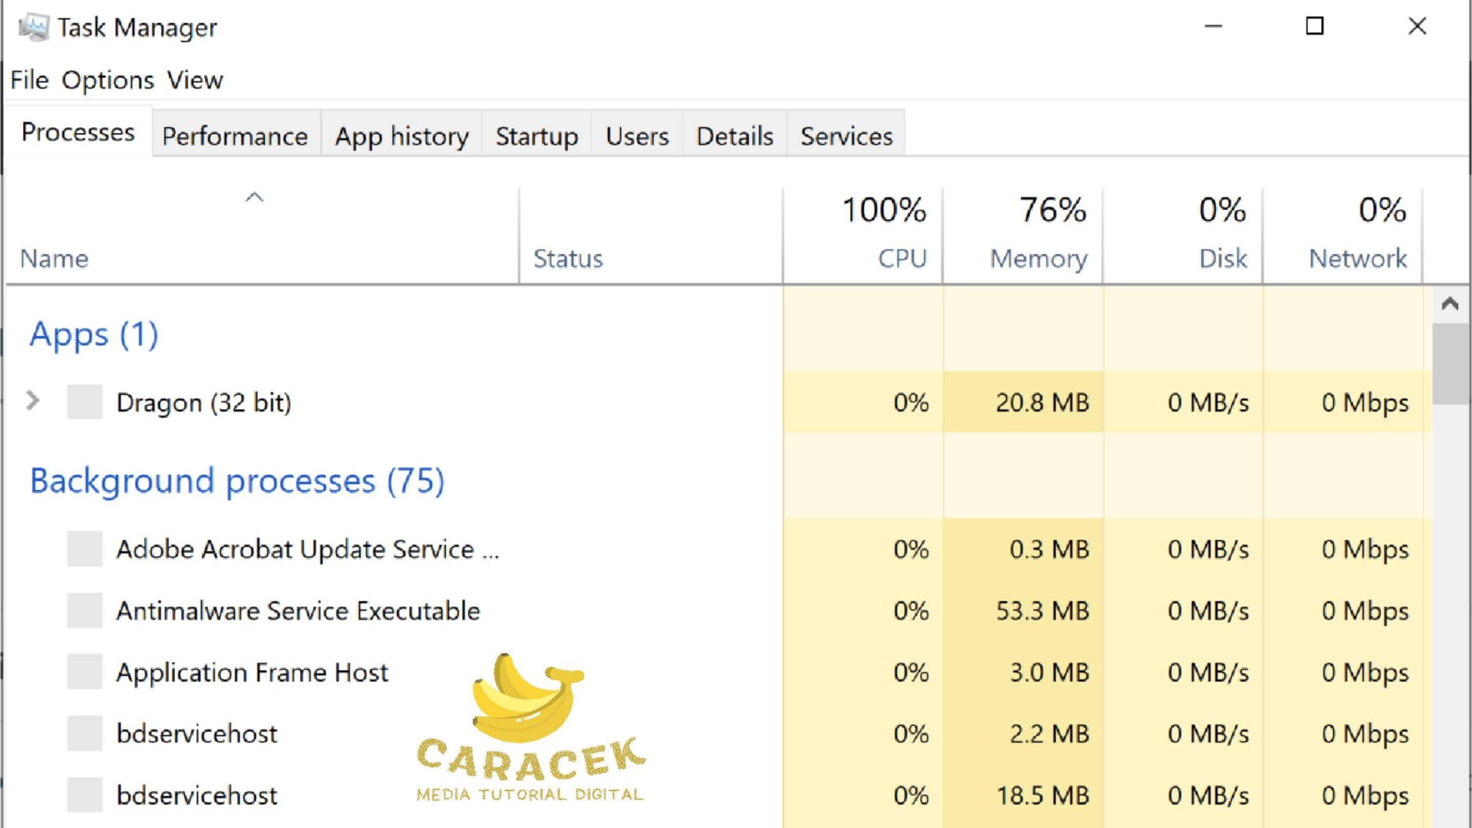Click the Adobe Acrobat Update Service icon
The image size is (1472, 828).
(85, 549)
